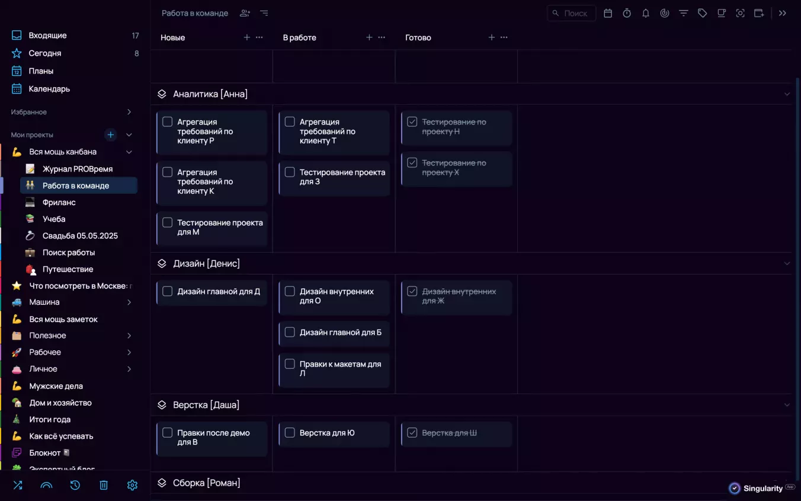
Task: Collapse right panel with double-chevron icon
Action: click(x=783, y=13)
